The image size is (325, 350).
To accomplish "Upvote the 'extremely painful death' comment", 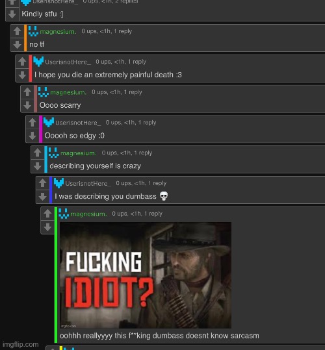I will pos(22,62).
